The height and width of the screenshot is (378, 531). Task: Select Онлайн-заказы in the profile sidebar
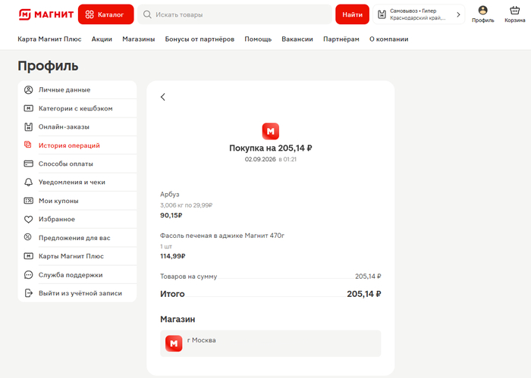coord(77,127)
